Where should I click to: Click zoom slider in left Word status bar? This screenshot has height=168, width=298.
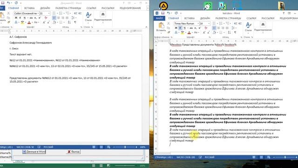(125, 147)
